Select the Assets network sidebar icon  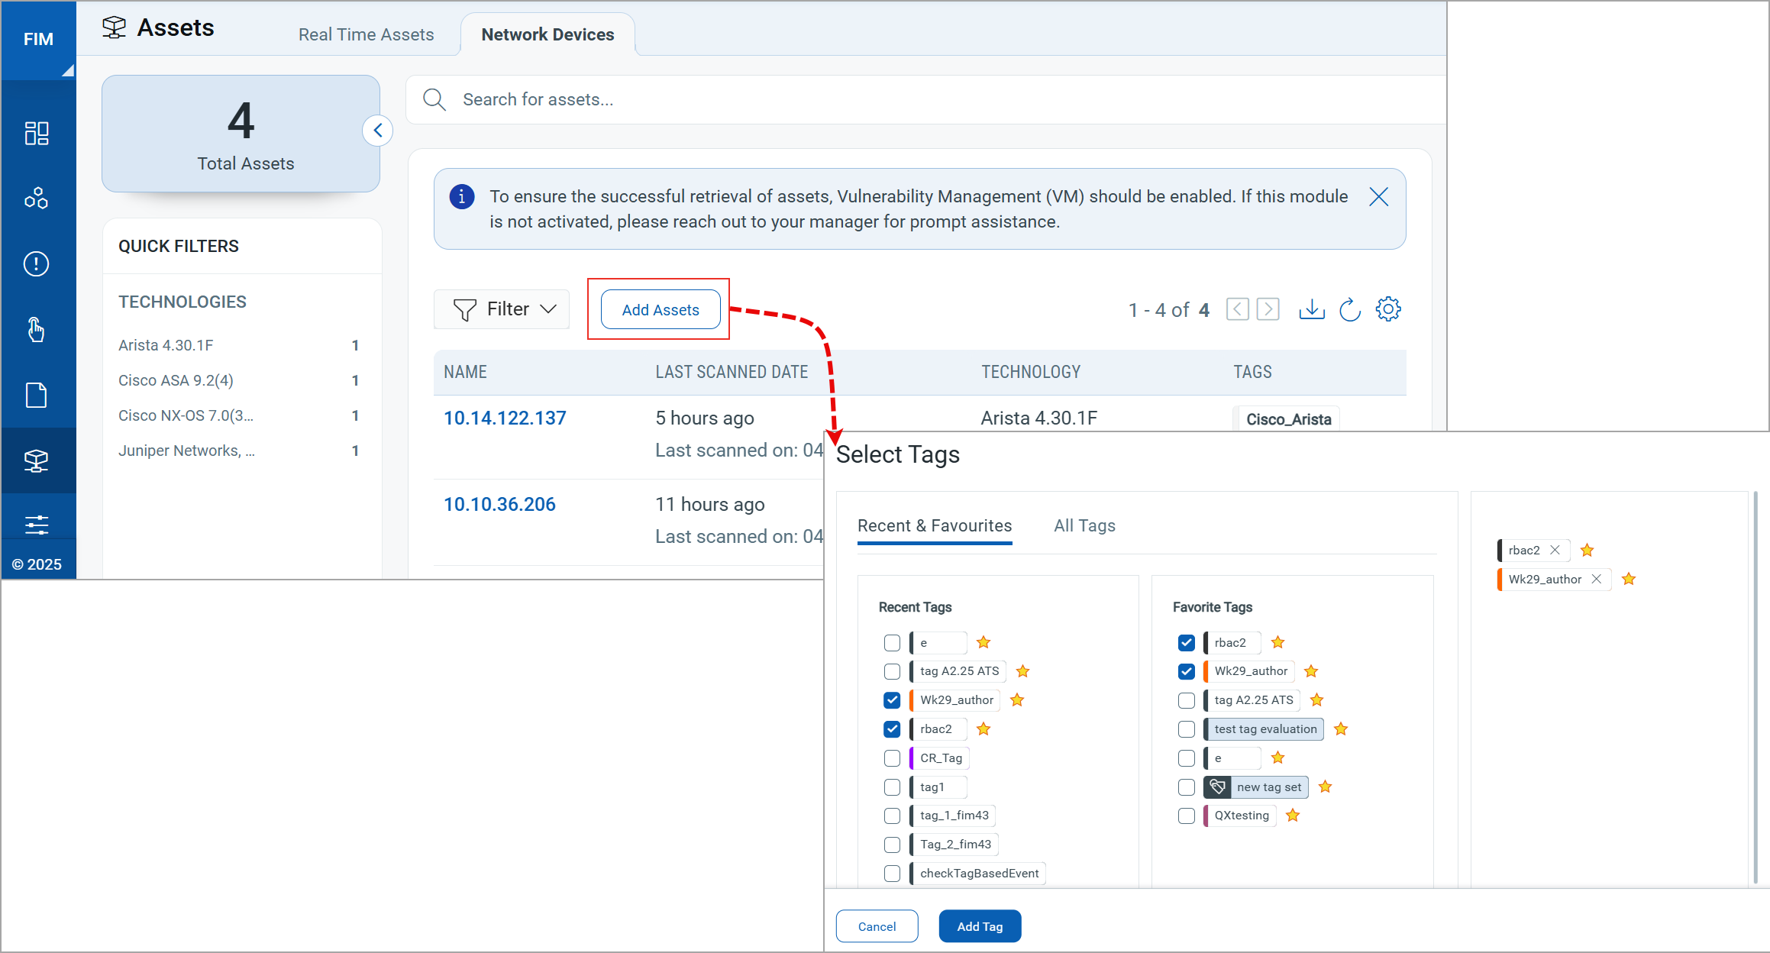point(36,460)
